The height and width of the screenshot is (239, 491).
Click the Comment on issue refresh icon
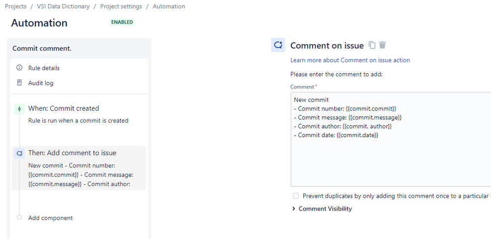tap(278, 45)
